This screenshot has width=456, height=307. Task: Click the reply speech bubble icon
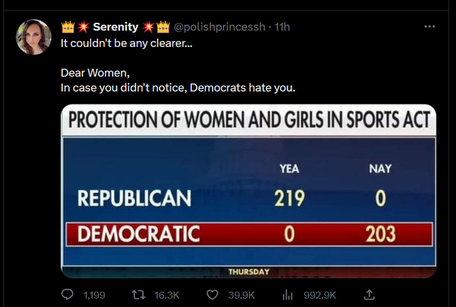click(x=67, y=294)
